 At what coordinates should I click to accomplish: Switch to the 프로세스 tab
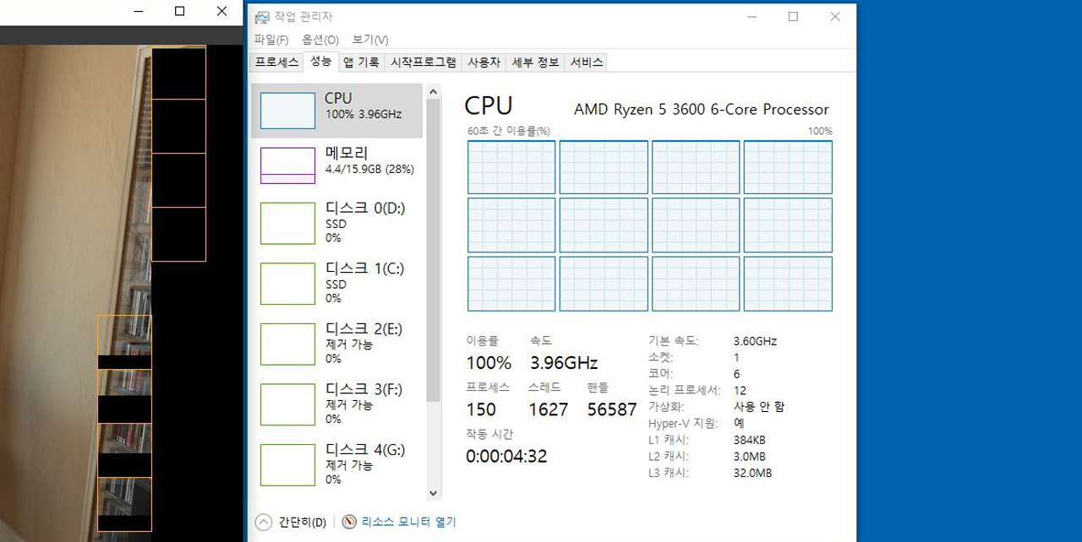[x=275, y=62]
